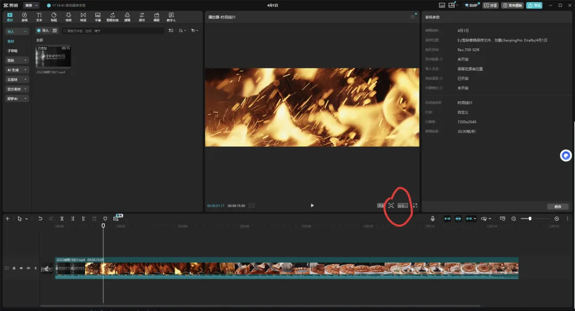Click the delete clip icon
575x311 pixels.
coord(94,218)
